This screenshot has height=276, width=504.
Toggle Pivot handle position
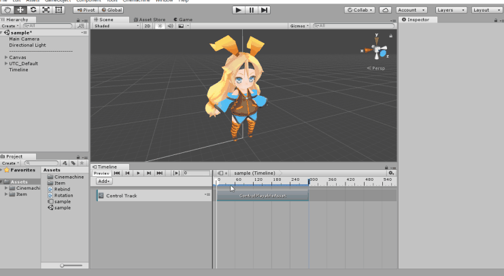[86, 10]
